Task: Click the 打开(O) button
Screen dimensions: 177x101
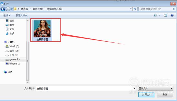Action: point(146,94)
